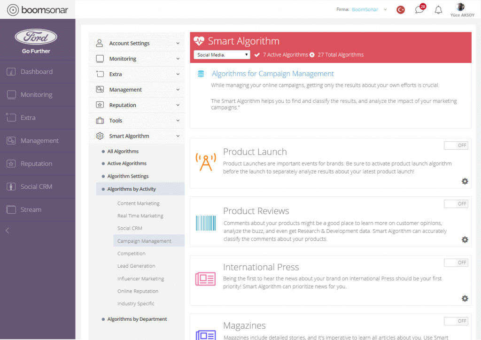Click the Turkish flag language icon
This screenshot has width=481, height=340.
(401, 10)
